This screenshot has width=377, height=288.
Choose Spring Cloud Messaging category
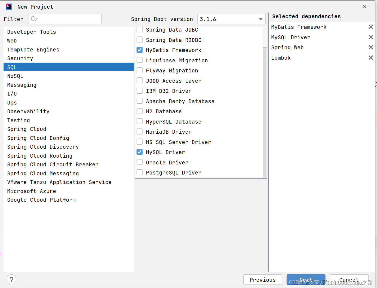[69, 173]
